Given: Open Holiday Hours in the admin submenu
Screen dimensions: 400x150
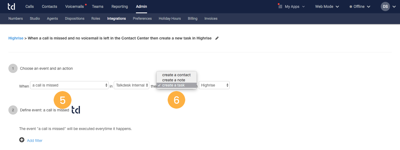Looking at the screenshot, I should pos(170,19).
